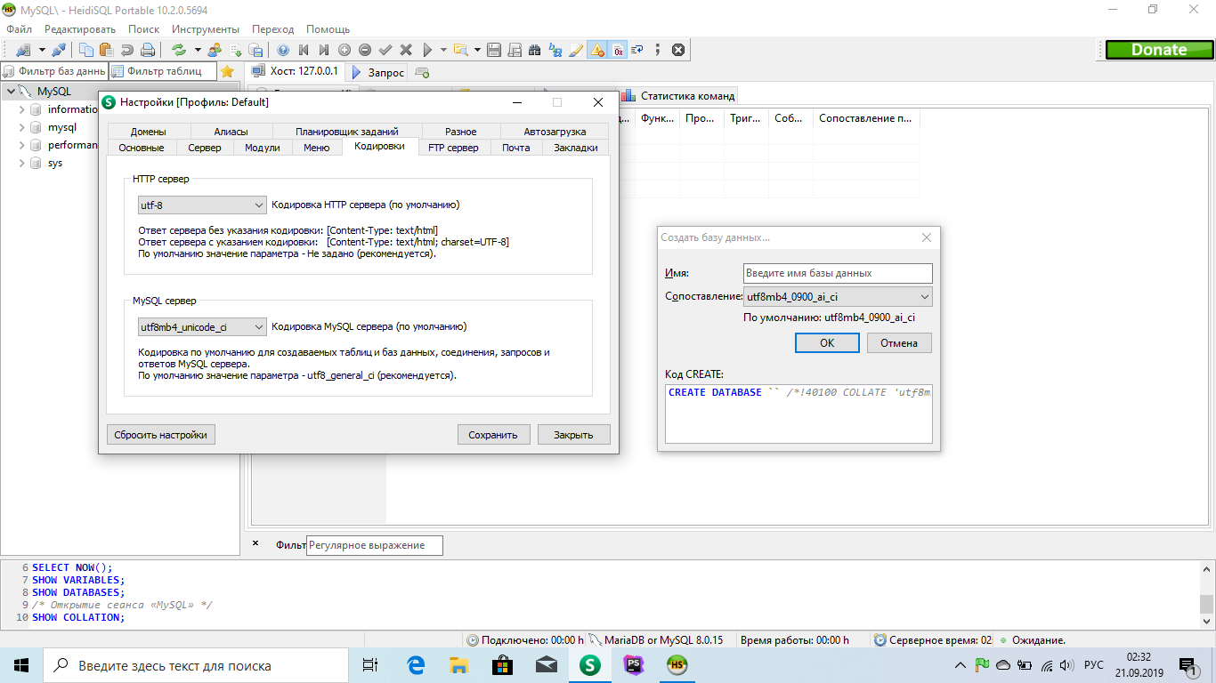
Task: Open the MySQL server utf8mb4_unicode_ci dropdown
Action: point(202,326)
